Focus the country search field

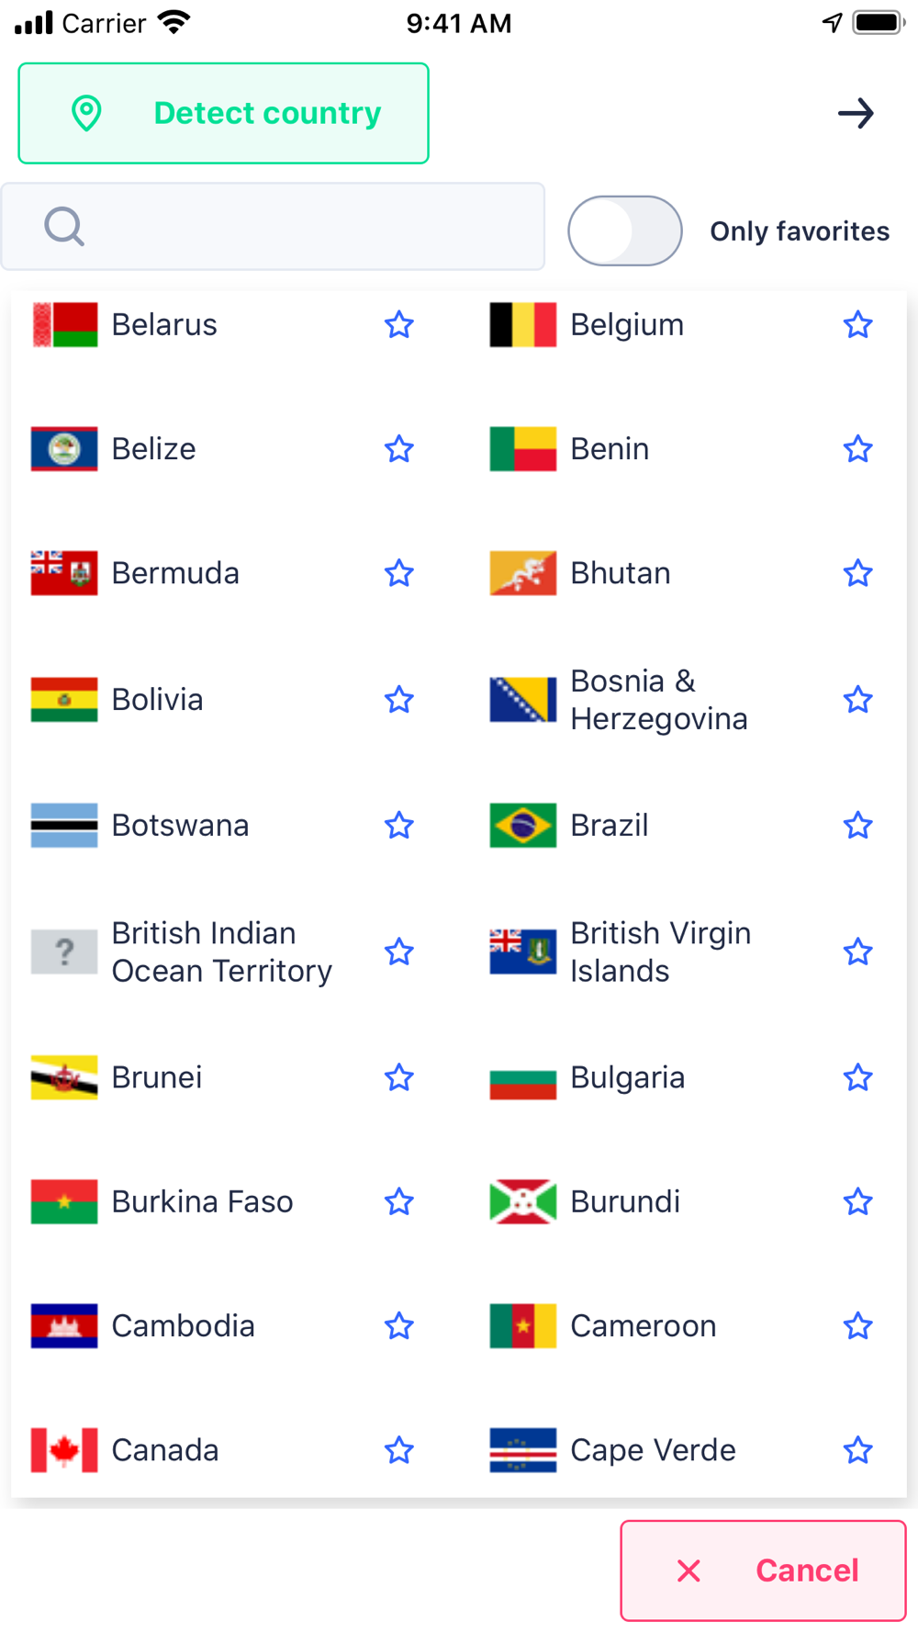[274, 227]
